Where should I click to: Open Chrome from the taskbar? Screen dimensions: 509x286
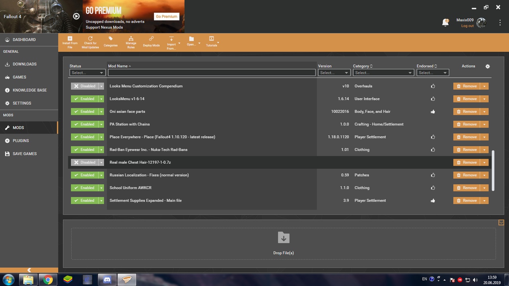pyautogui.click(x=48, y=280)
